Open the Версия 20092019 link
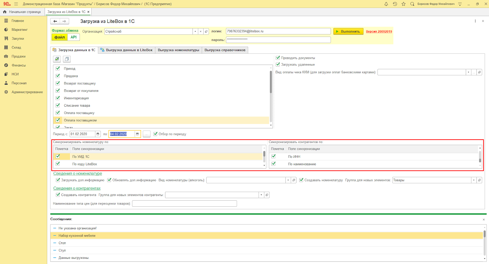This screenshot has height=264, width=489. coord(379,31)
